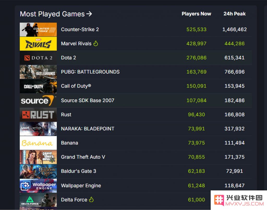Open the Counter-Strike 2 banner thumbnail
267x210 pixels.
point(38,30)
